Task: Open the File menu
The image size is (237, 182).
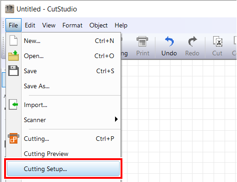Action: point(13,25)
